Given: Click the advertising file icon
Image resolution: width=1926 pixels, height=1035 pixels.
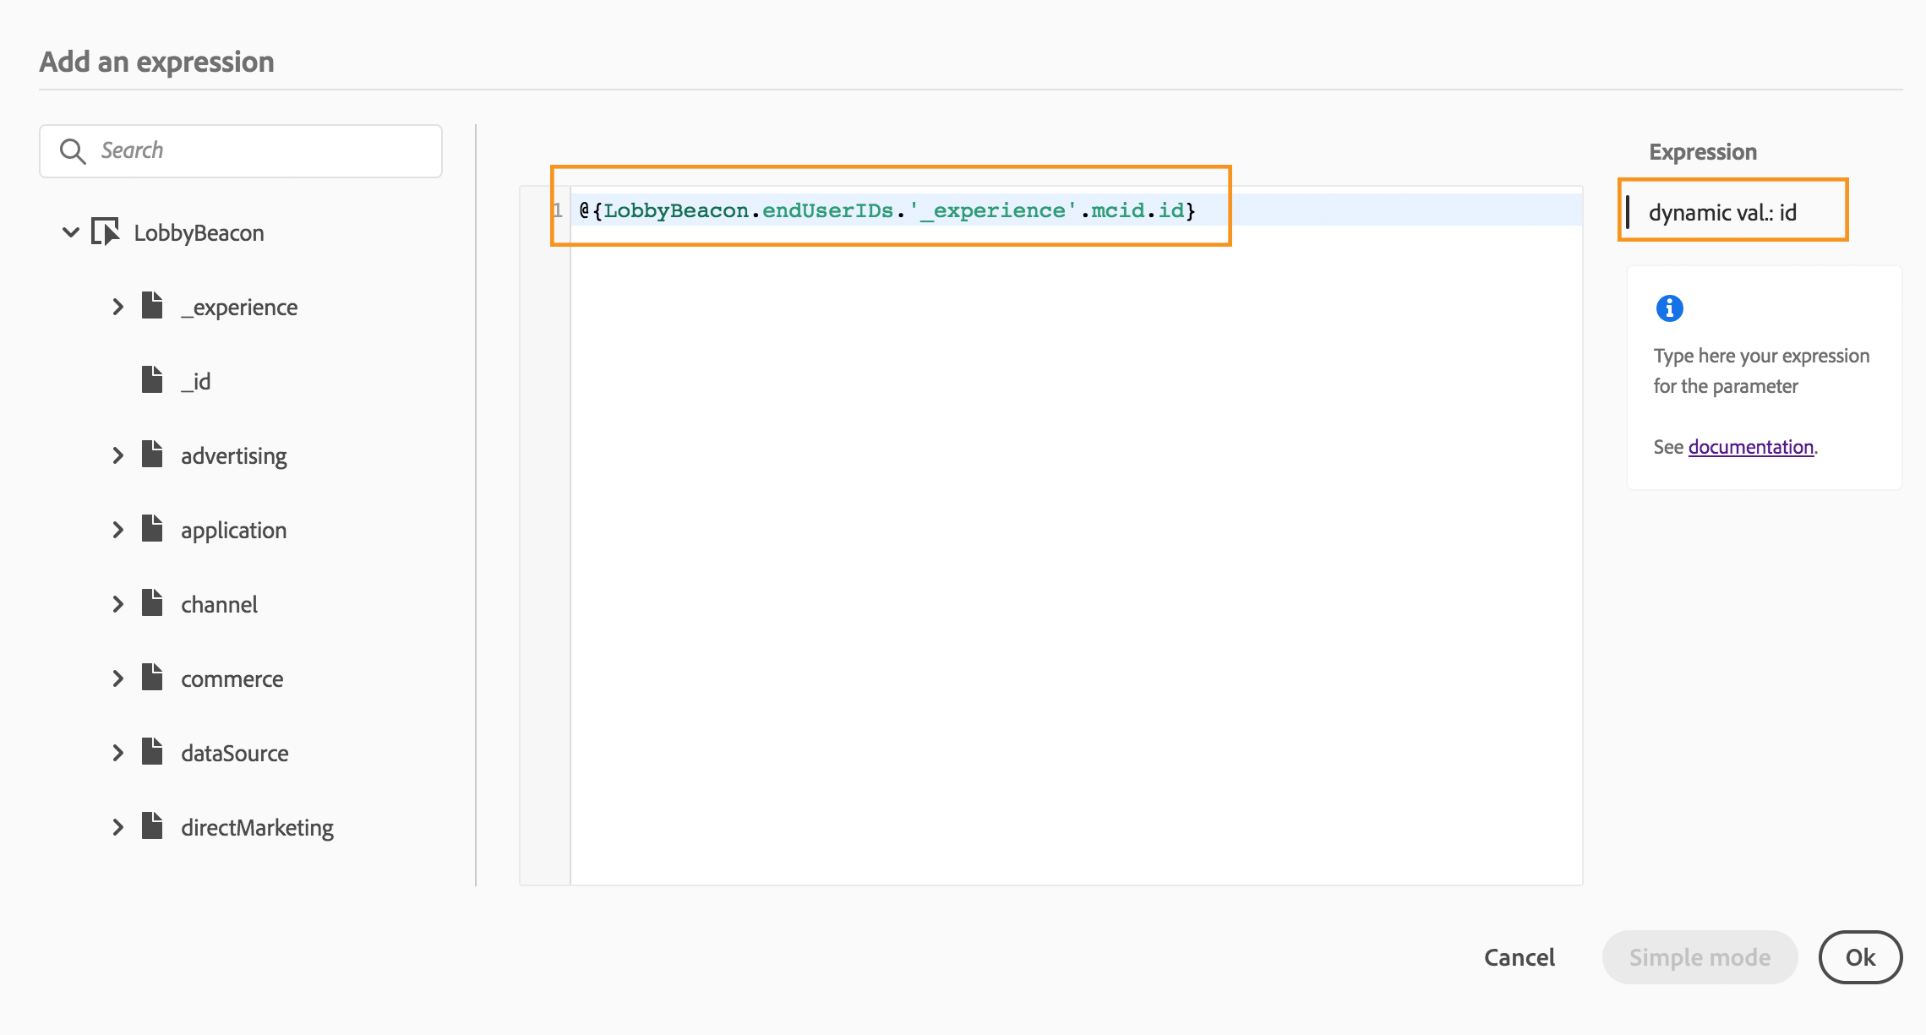Looking at the screenshot, I should click(x=152, y=455).
